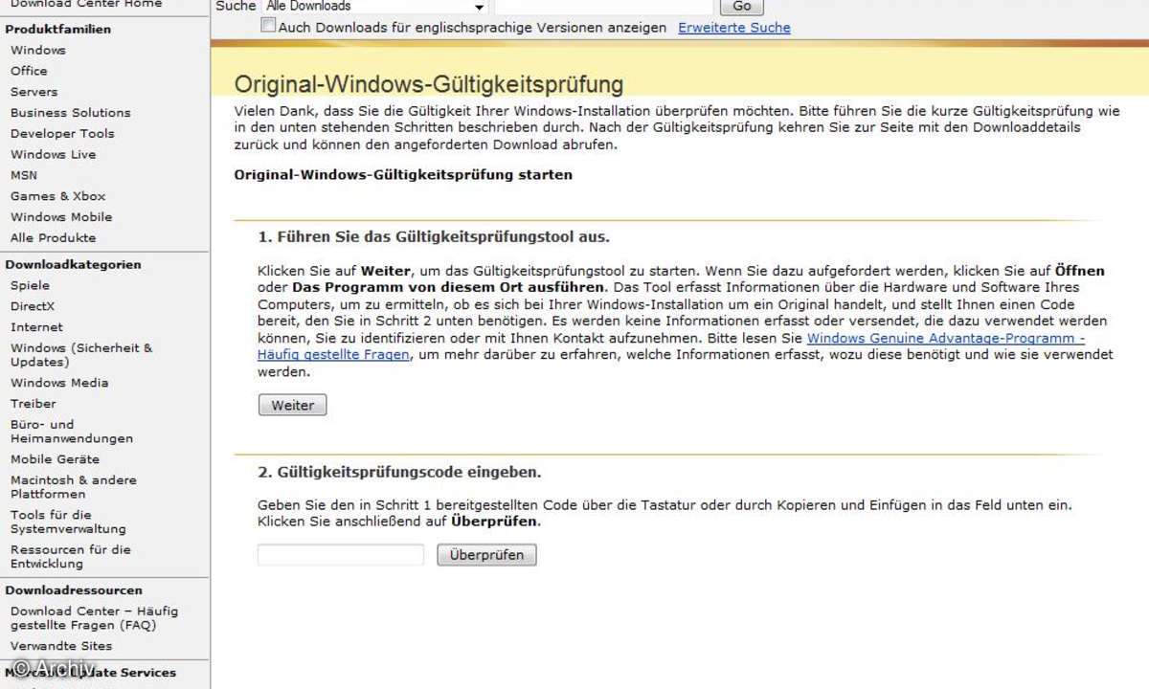Screen dimensions: 1149x689
Task: Click heading '1. Führen Sie das Gültigkeitsprüfungstool aus.'
Action: [x=434, y=237]
